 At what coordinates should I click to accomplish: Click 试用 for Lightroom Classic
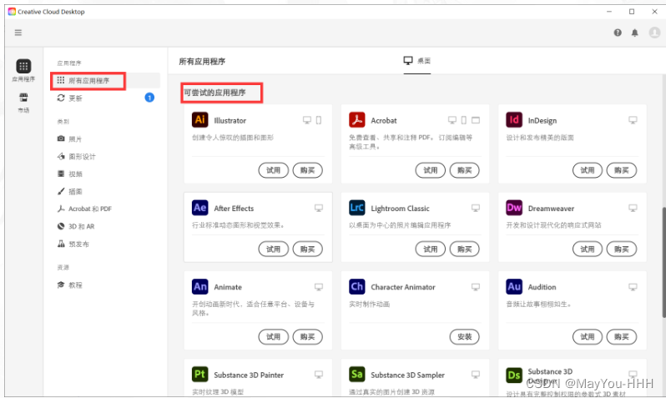(x=431, y=249)
